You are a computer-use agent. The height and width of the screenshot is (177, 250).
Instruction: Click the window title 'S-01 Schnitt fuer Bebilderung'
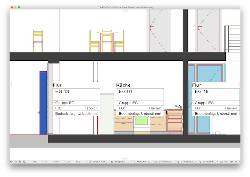[x=137, y=7]
